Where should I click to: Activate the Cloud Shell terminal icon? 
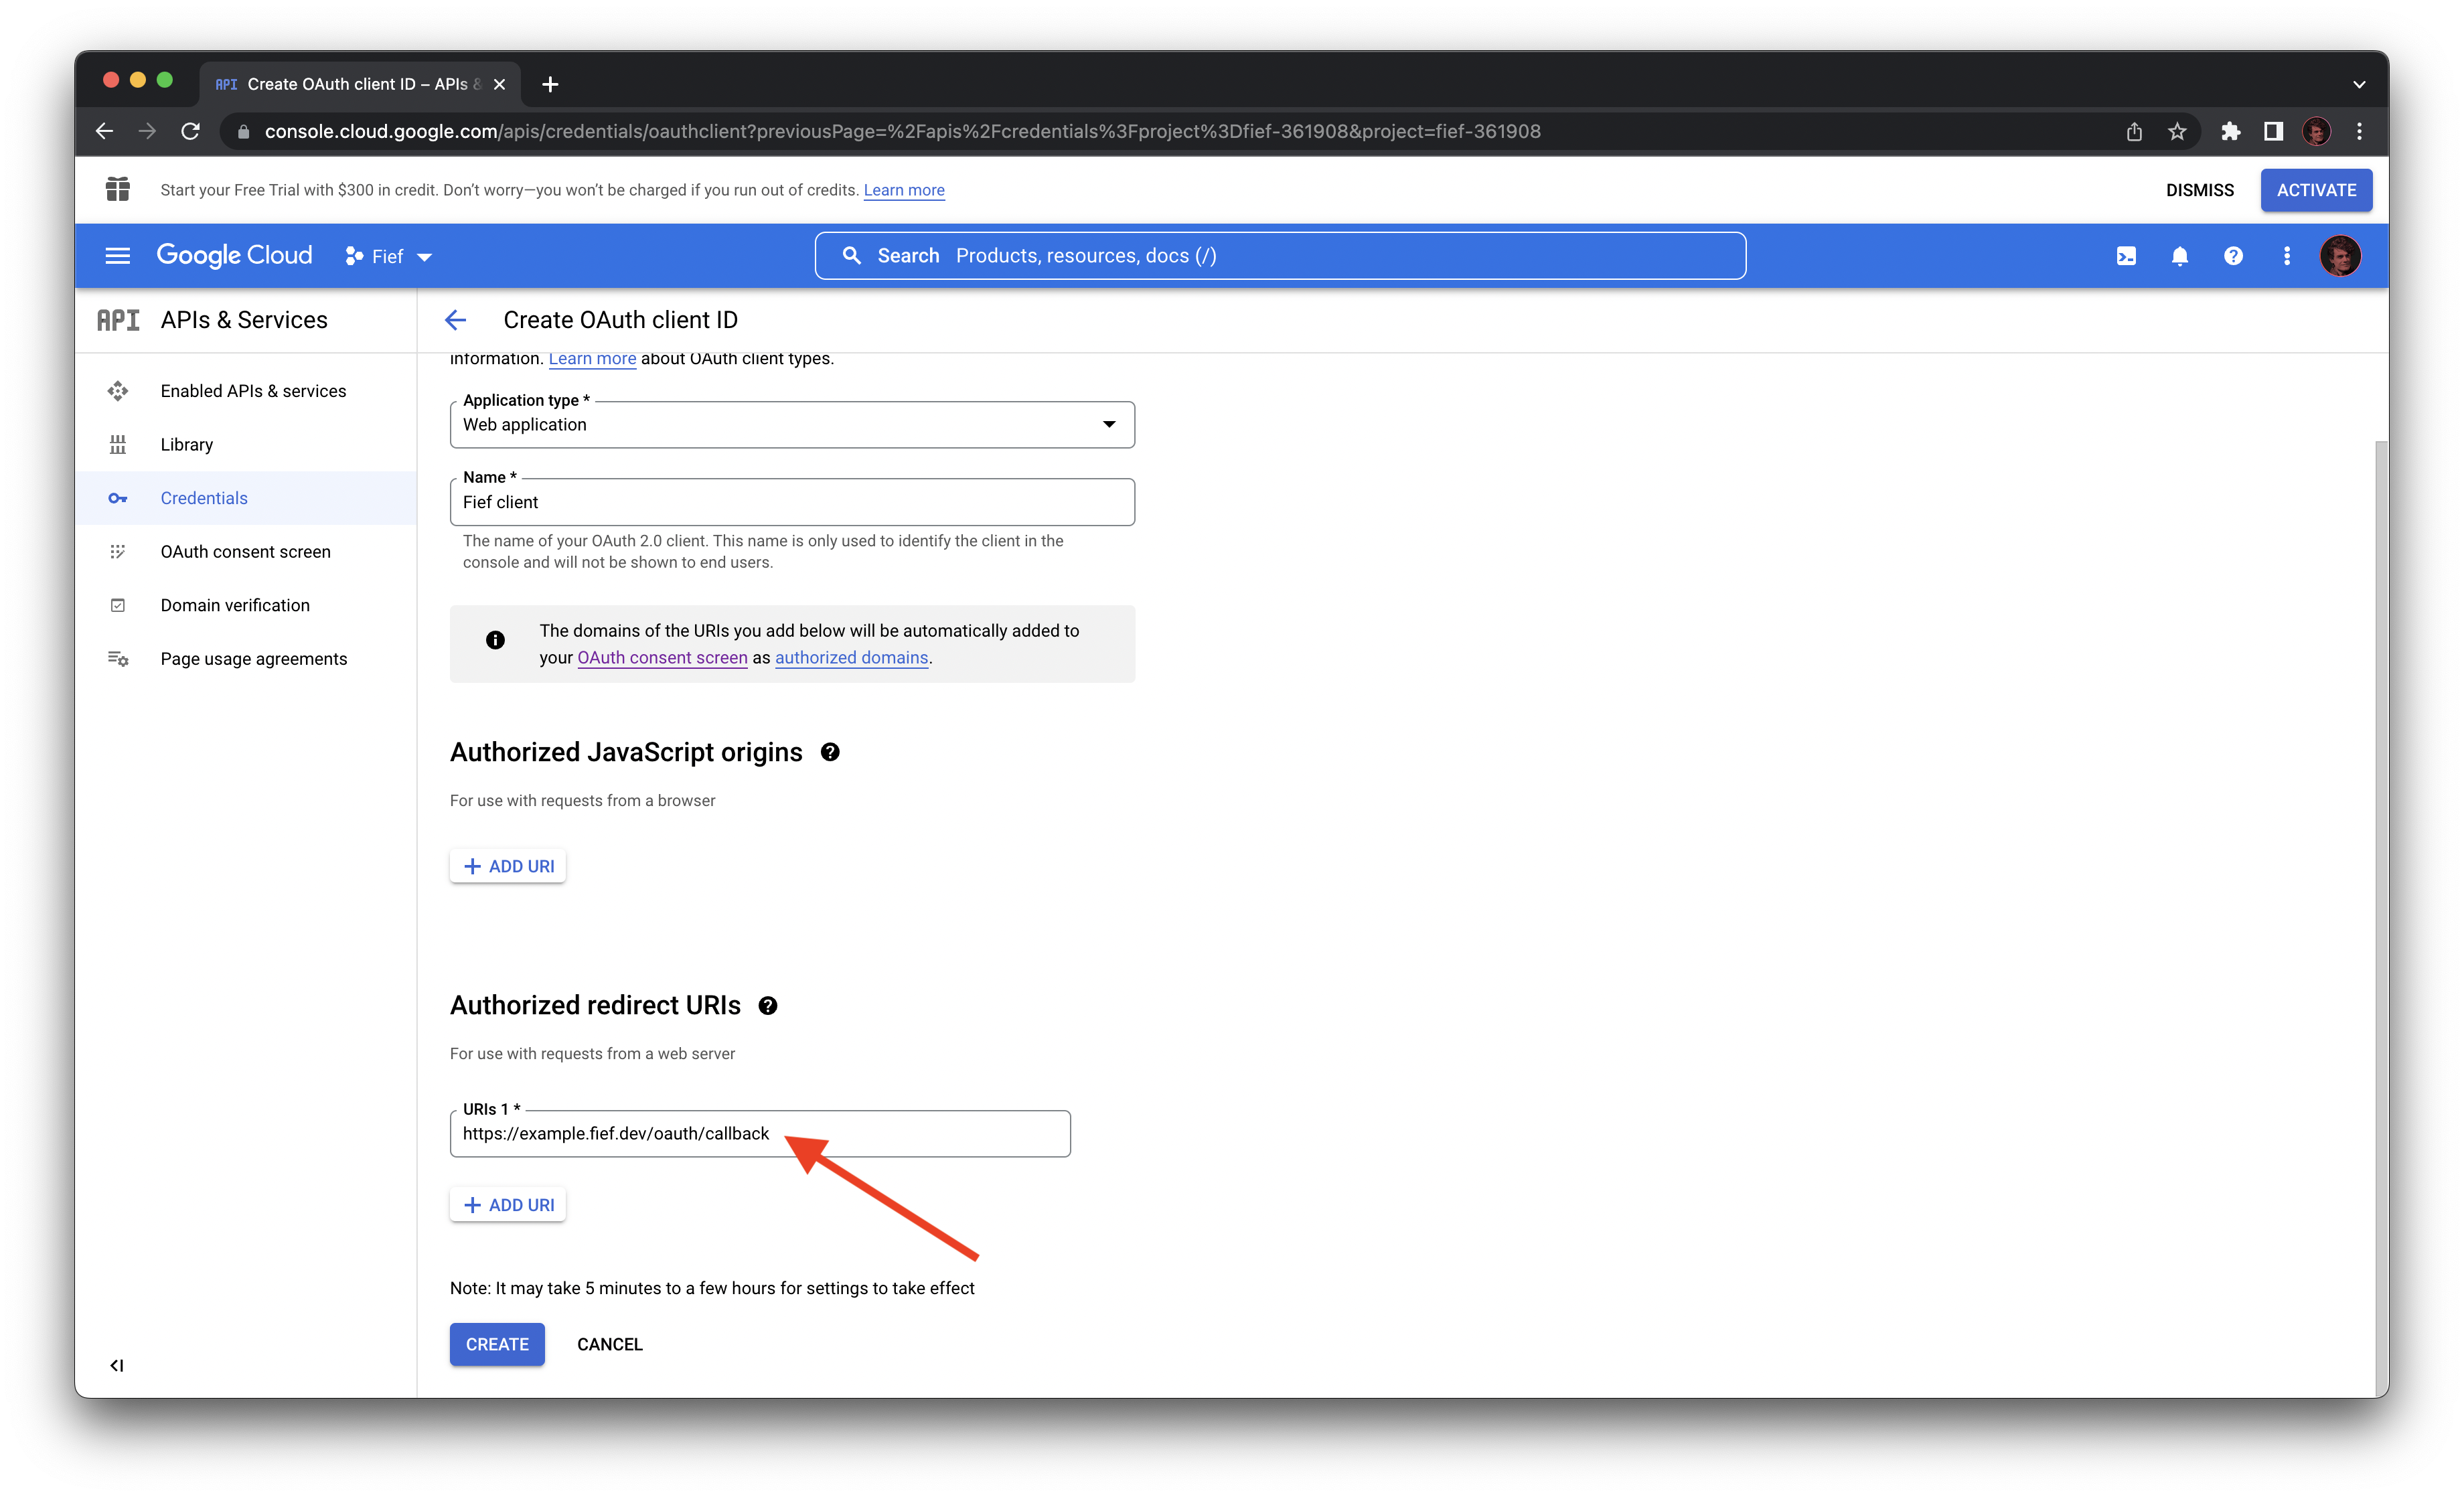(2127, 256)
